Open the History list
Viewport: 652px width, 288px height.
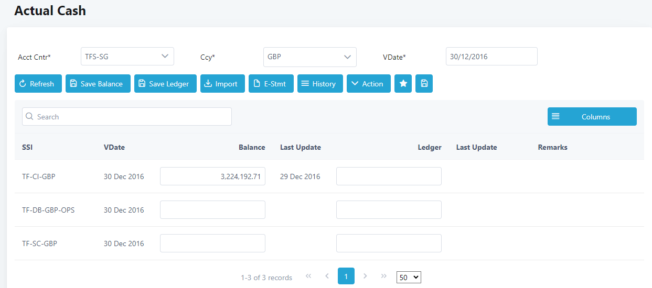tap(320, 84)
